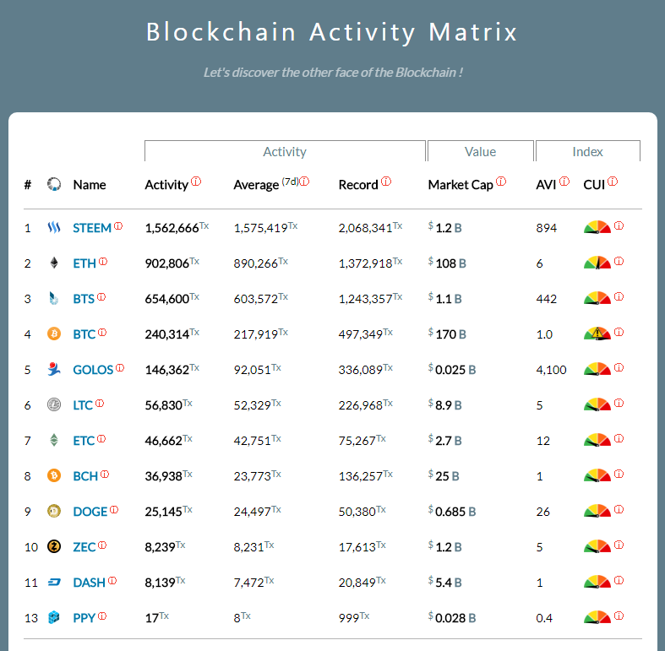Viewport: 665px width, 651px height.
Task: Open the BTS coin link
Action: pos(84,299)
